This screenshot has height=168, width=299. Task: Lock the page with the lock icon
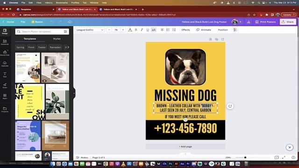(x=210, y=39)
